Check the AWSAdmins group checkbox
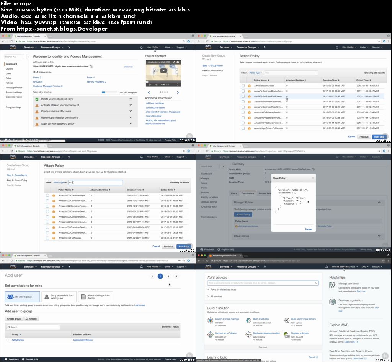 pos(8,340)
